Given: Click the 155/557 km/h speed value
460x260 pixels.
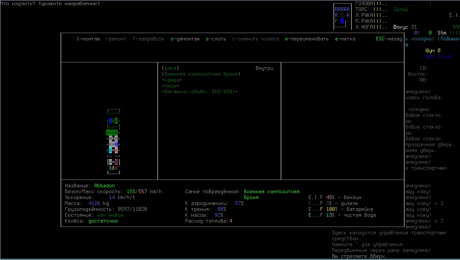Looking at the screenshot, I should point(144,192).
